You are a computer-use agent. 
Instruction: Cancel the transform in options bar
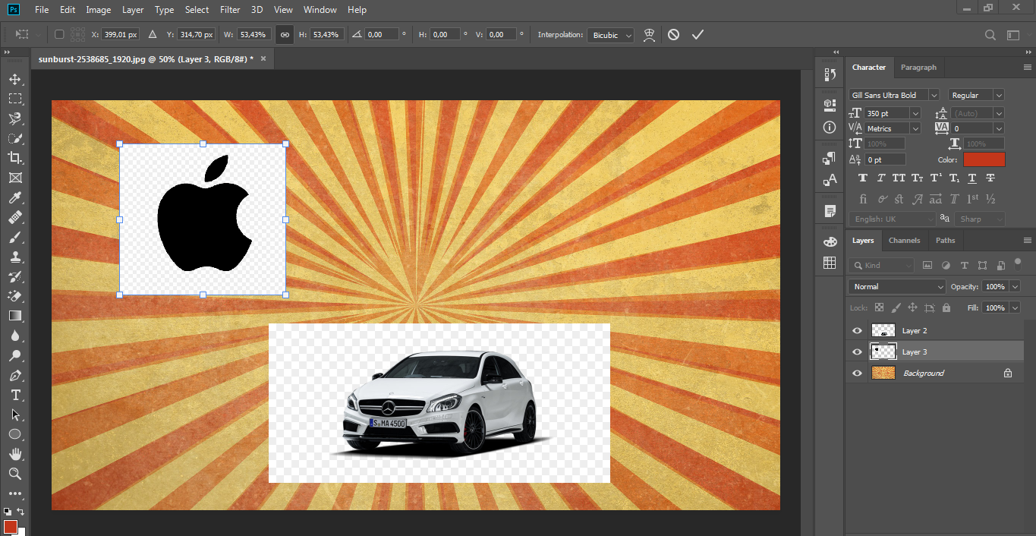click(x=673, y=35)
